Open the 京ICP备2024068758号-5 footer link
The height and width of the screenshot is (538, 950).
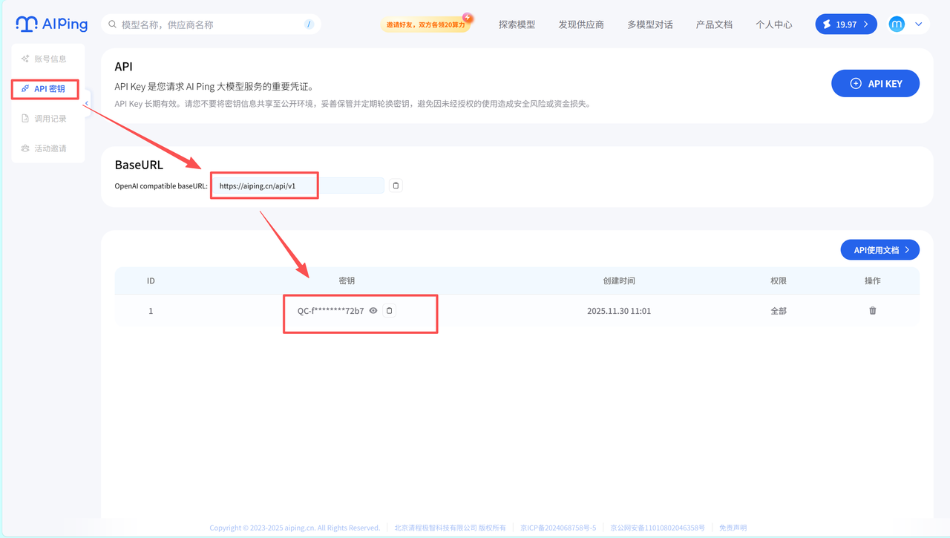(x=558, y=528)
